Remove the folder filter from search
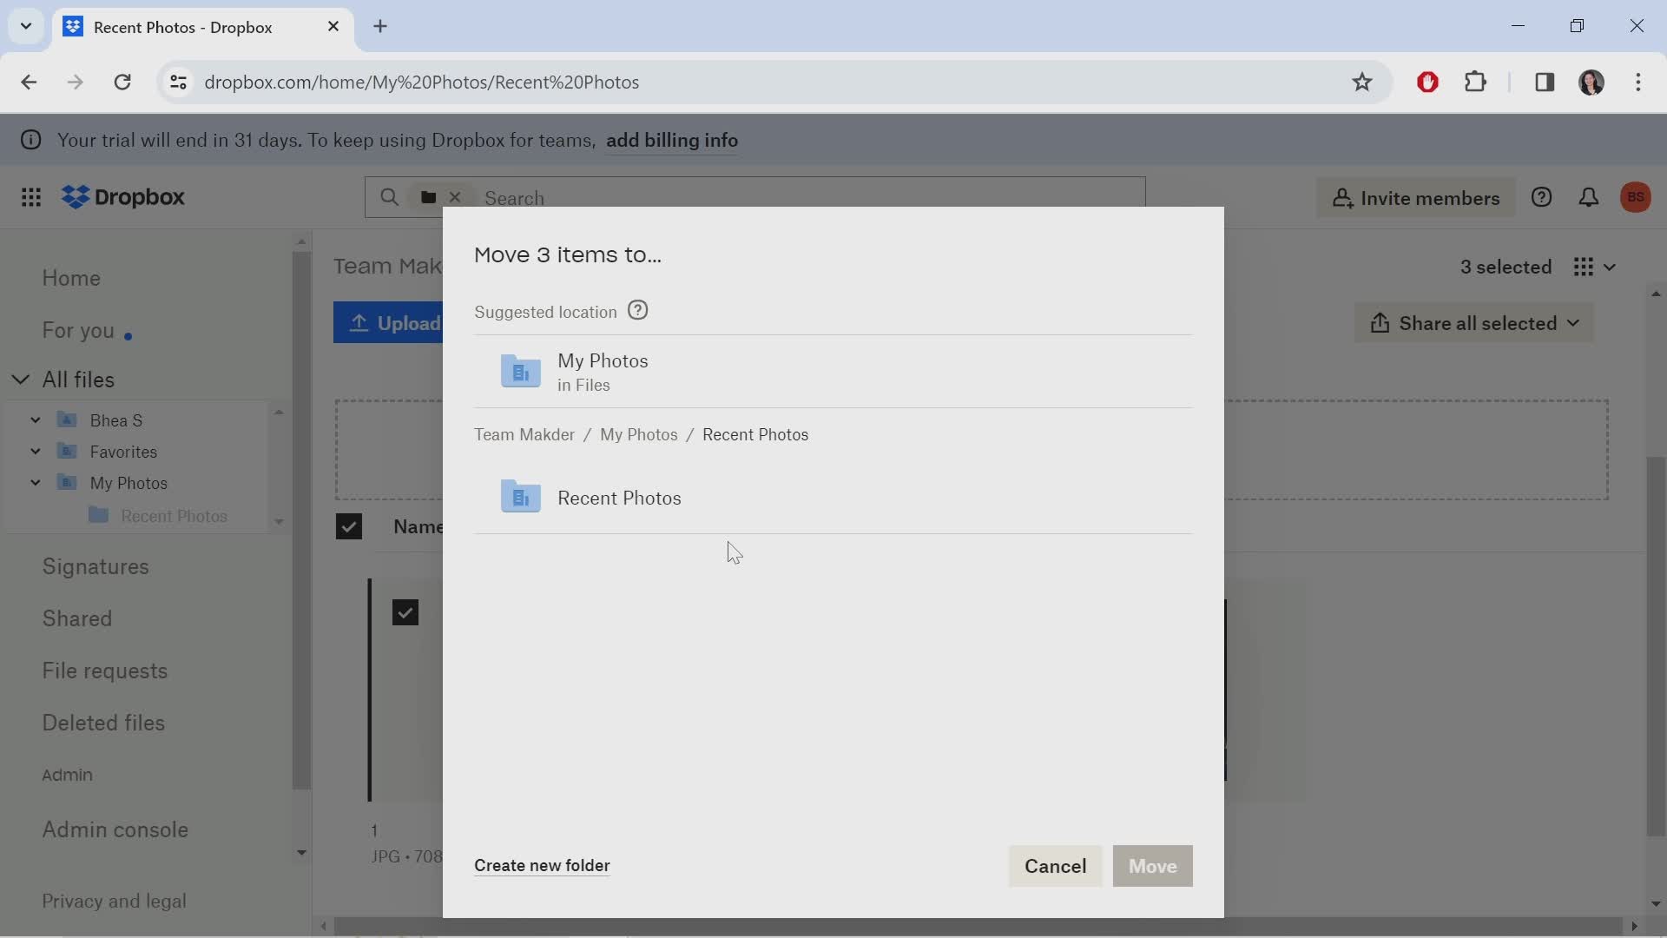The height and width of the screenshot is (938, 1667). tap(455, 197)
